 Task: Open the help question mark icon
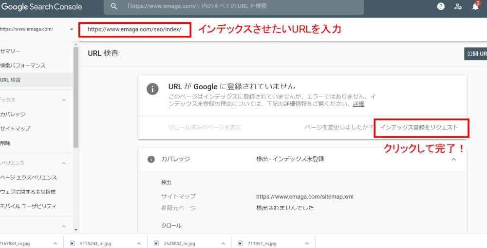(441, 7)
